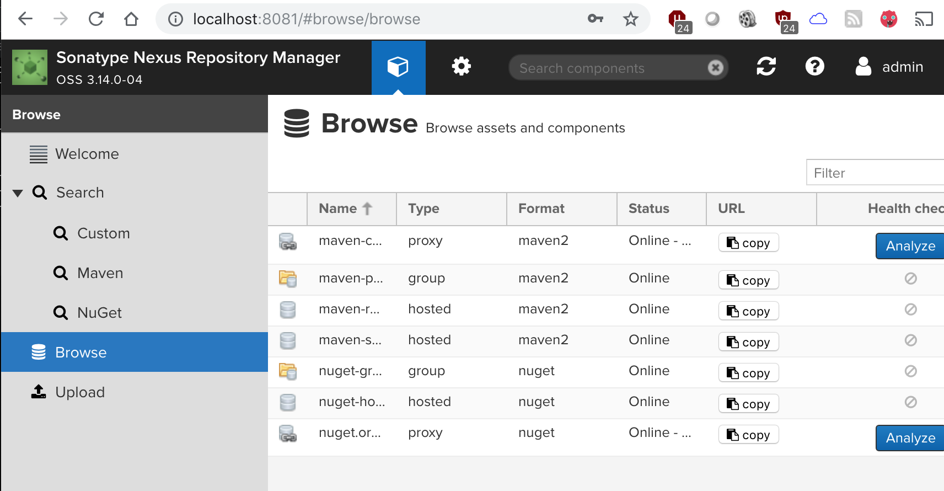Copy URL of maven-r... hosted repository

tap(748, 311)
